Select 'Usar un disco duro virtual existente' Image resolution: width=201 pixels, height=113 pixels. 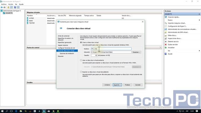(x=81, y=60)
